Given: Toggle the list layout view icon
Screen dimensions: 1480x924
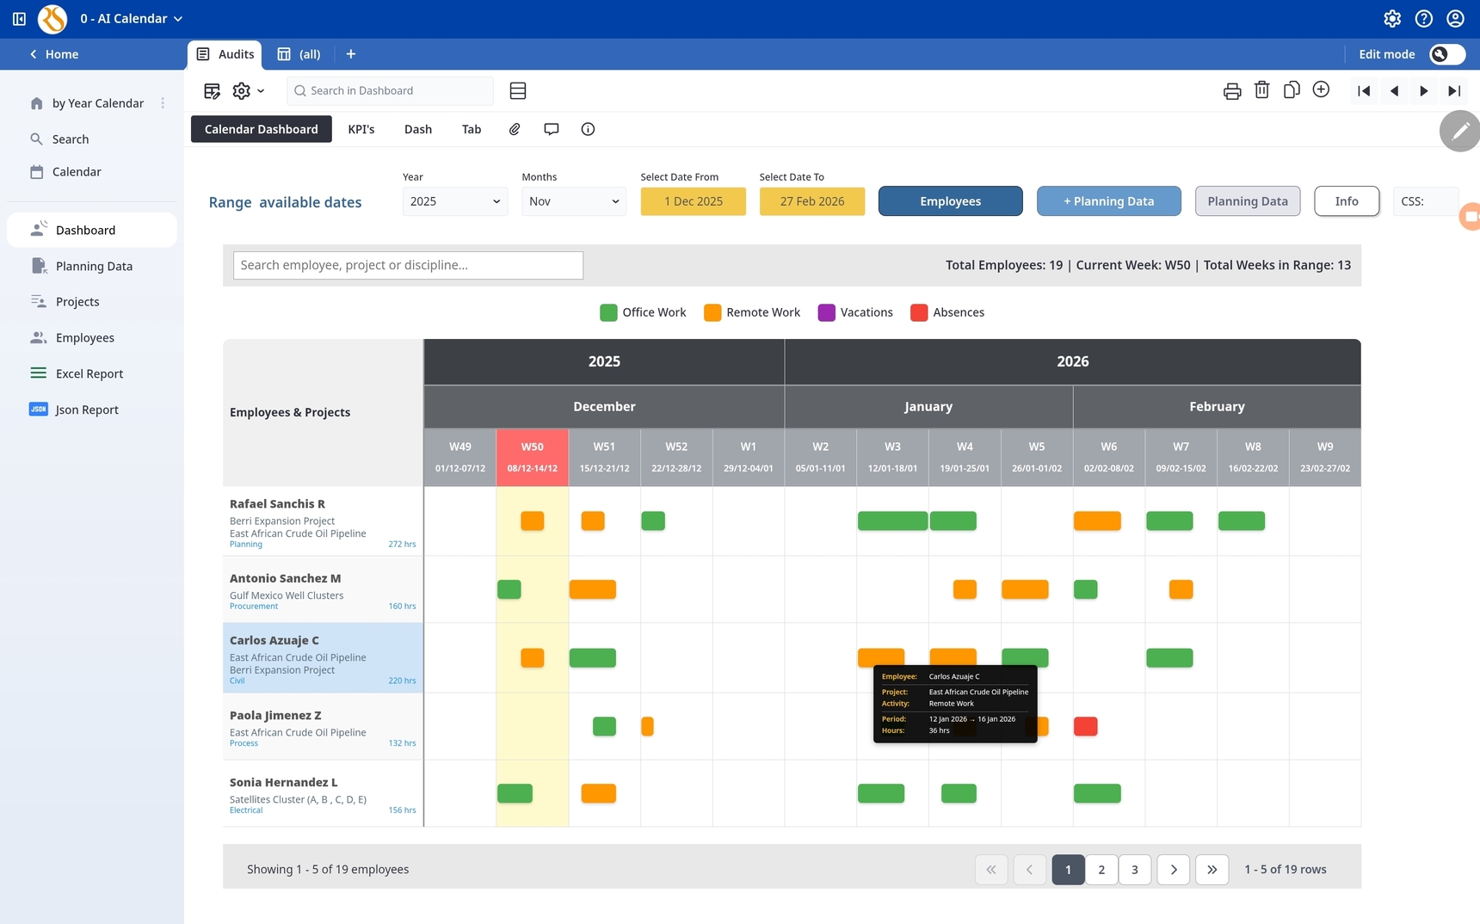Looking at the screenshot, I should point(518,91).
